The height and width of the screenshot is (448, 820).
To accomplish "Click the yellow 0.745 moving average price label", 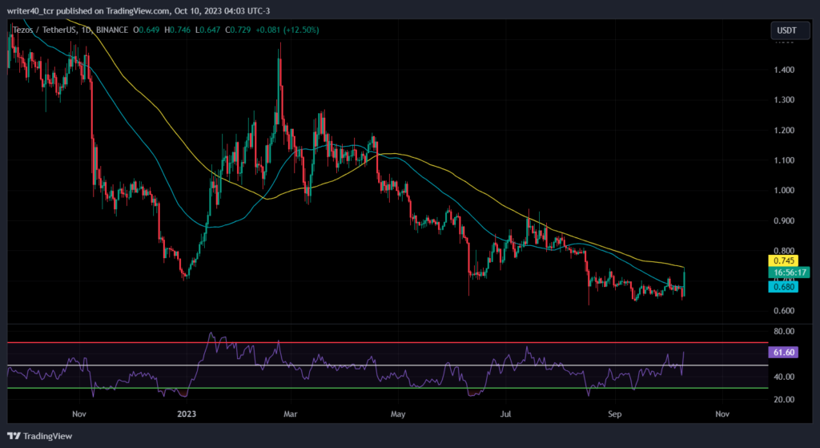I will click(x=782, y=260).
